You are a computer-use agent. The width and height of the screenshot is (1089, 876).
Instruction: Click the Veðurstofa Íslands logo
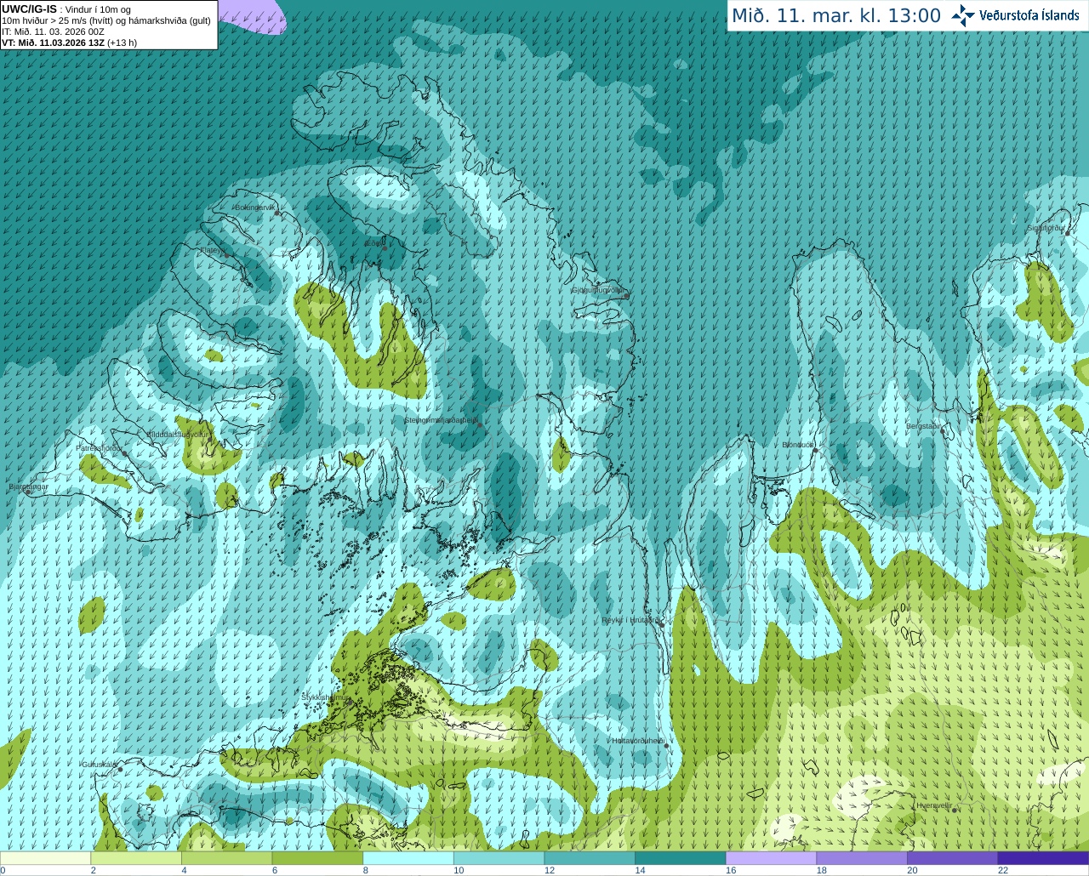click(1016, 15)
